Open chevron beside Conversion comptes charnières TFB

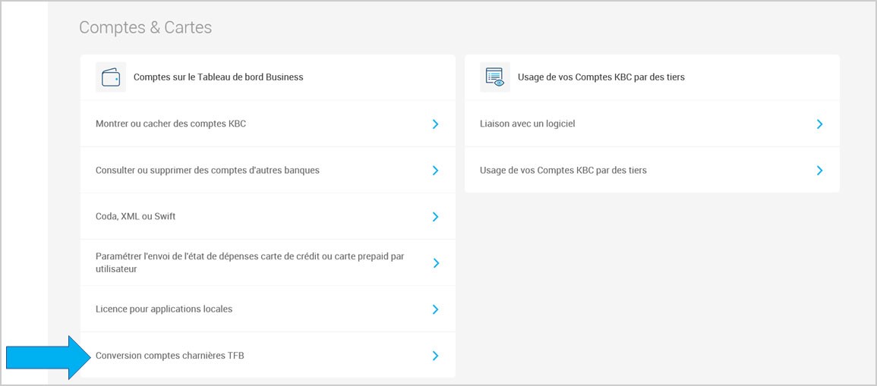click(x=435, y=356)
